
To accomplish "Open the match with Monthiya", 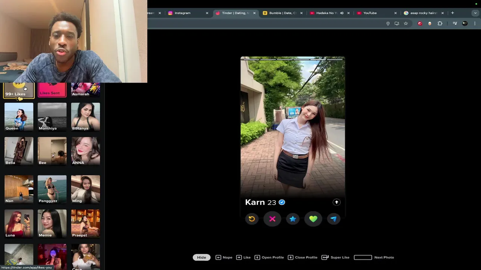I will click(52, 117).
